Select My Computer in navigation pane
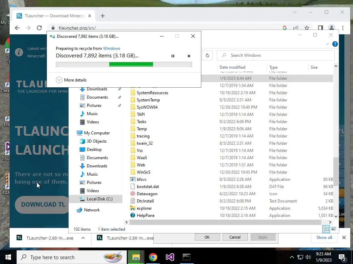 (97, 133)
